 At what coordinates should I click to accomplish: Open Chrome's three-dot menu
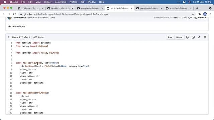coord(210,14)
